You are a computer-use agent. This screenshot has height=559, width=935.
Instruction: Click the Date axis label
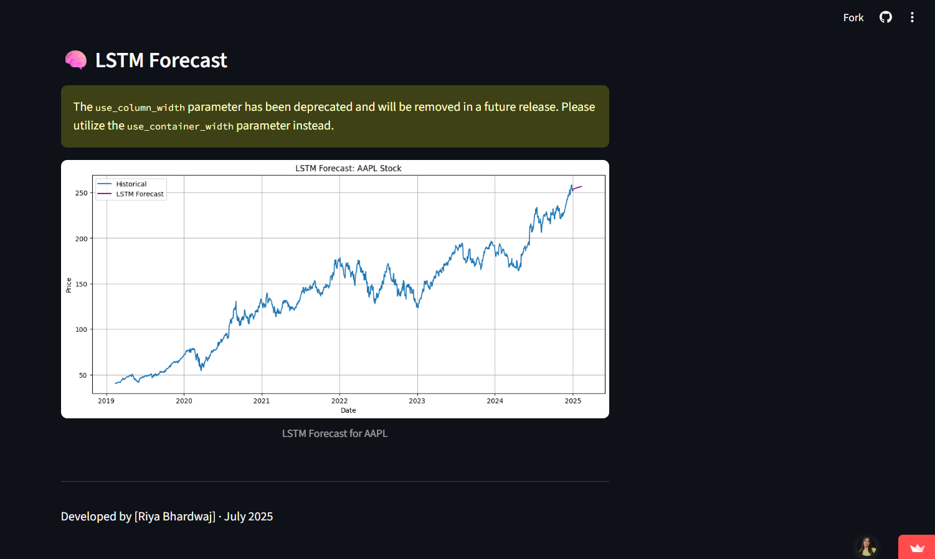tap(348, 410)
